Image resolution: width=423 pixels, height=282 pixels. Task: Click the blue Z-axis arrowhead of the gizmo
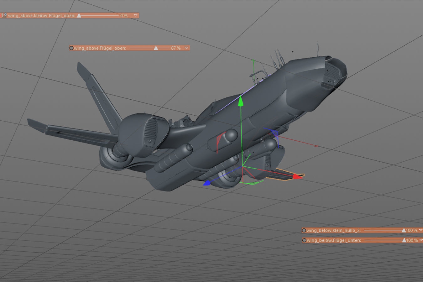[207, 183]
